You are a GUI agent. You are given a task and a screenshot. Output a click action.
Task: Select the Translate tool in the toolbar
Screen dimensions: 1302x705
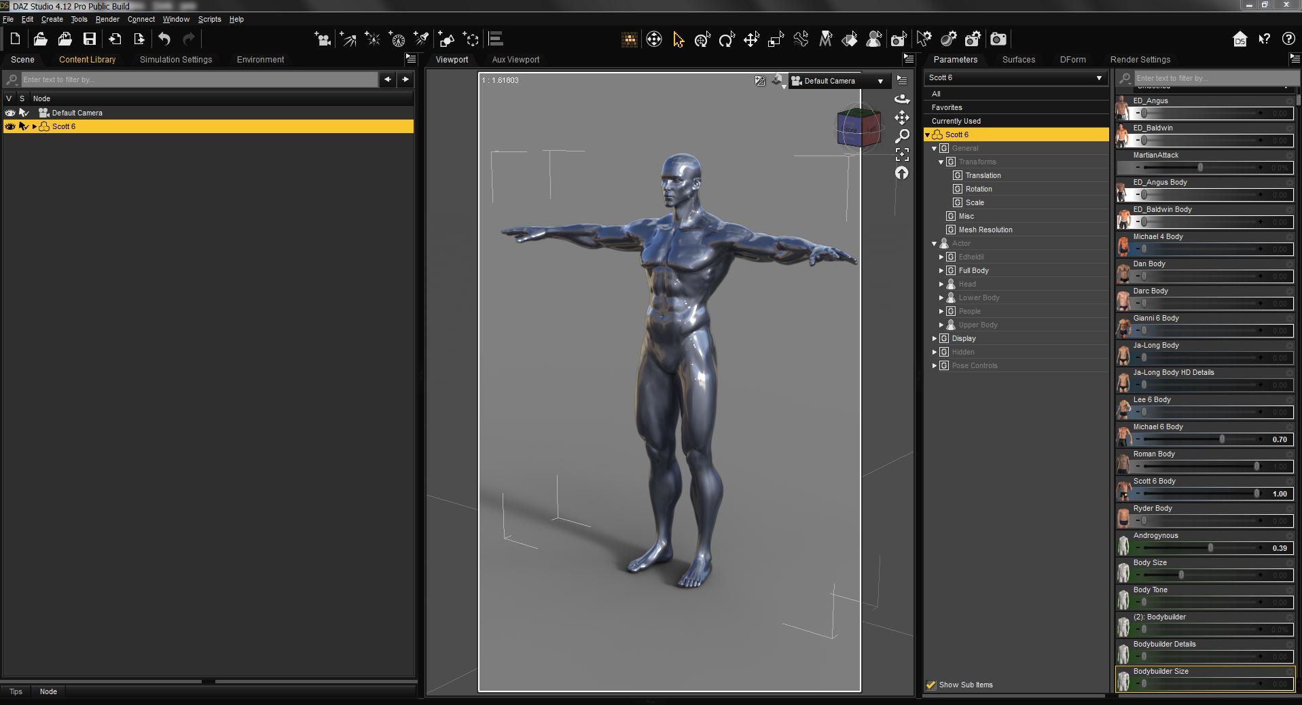click(x=751, y=39)
